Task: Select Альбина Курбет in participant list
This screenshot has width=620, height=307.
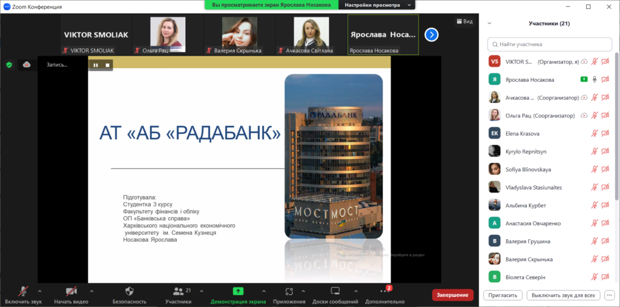Action: [549, 205]
